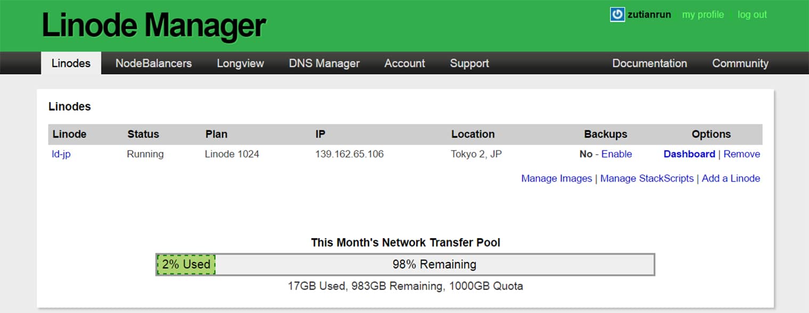The height and width of the screenshot is (313, 809).
Task: Visit the Community menu link
Action: (740, 63)
